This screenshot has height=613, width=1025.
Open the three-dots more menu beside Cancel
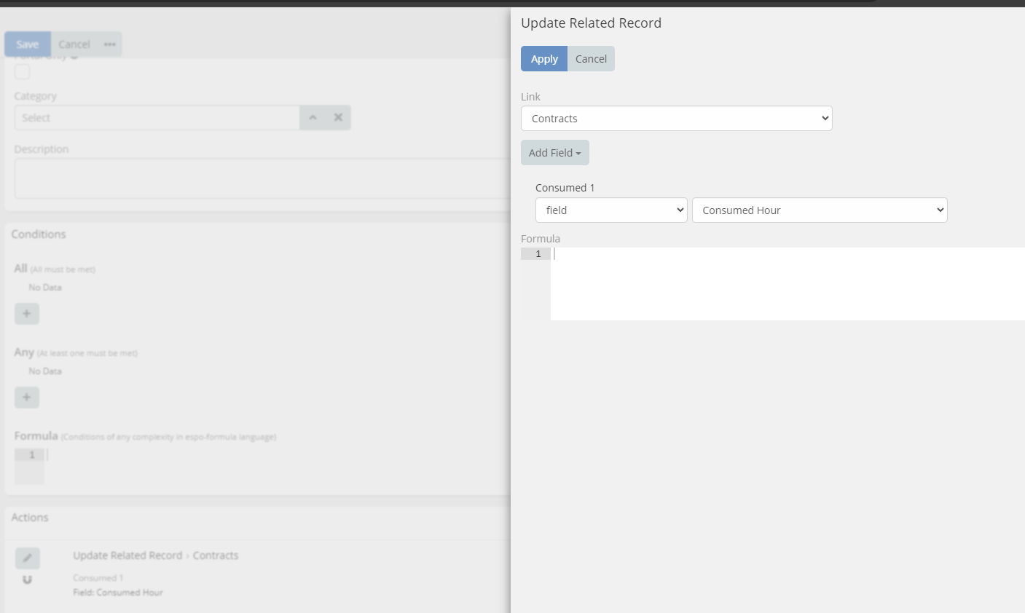pyautogui.click(x=110, y=44)
